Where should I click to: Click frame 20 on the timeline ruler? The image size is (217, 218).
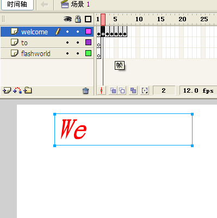(x=182, y=19)
